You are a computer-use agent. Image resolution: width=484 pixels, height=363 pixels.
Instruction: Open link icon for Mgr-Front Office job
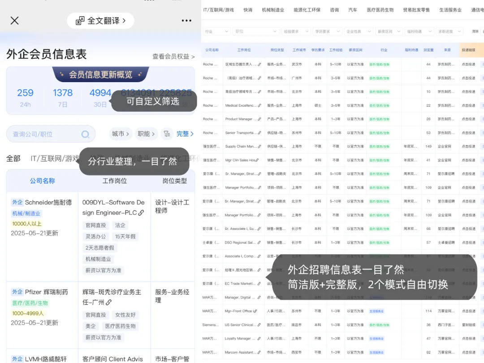255,311
